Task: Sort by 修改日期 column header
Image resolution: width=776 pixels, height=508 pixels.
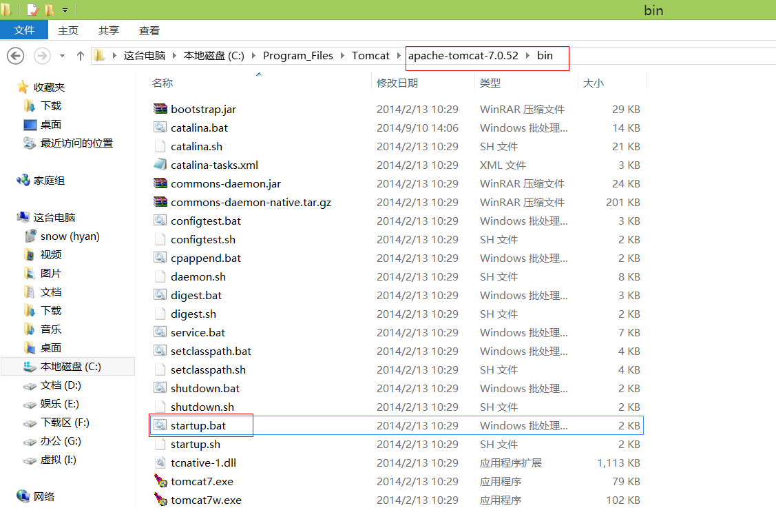Action: (x=397, y=83)
